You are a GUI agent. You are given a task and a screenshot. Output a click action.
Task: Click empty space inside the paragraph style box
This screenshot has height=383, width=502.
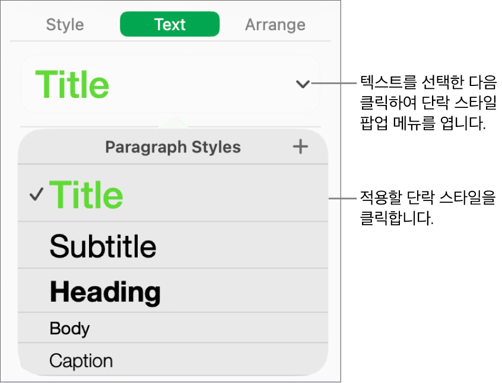click(202, 85)
